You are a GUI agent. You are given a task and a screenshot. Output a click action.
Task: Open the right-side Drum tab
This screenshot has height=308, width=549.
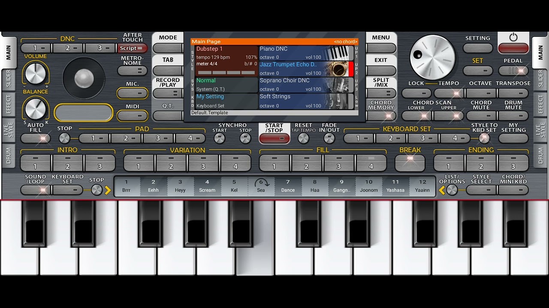click(540, 156)
